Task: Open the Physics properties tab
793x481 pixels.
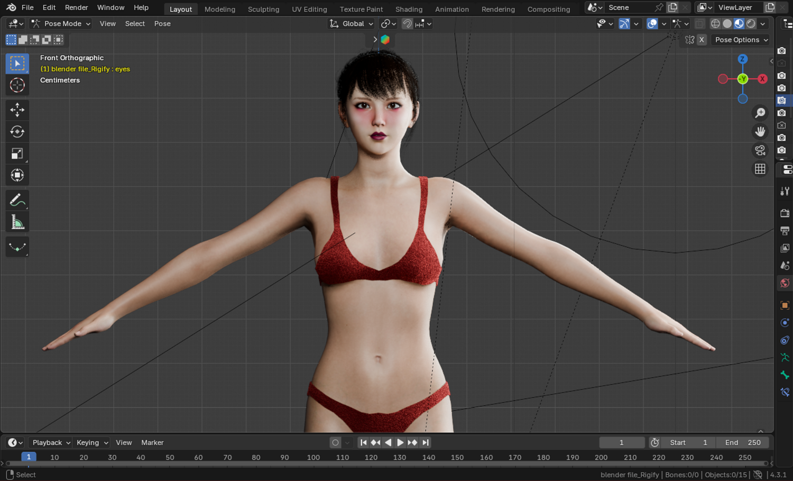Action: pos(785,323)
